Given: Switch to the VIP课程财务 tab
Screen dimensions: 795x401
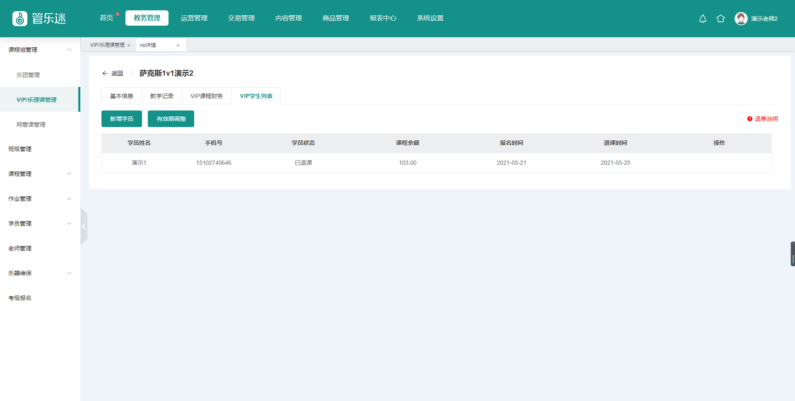Looking at the screenshot, I should 207,96.
